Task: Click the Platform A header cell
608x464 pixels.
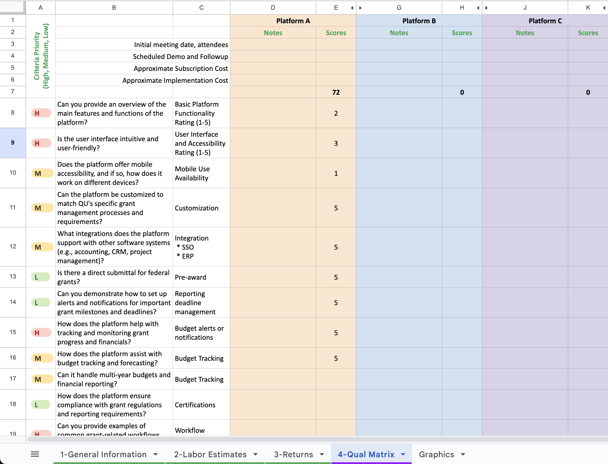Action: coord(293,21)
